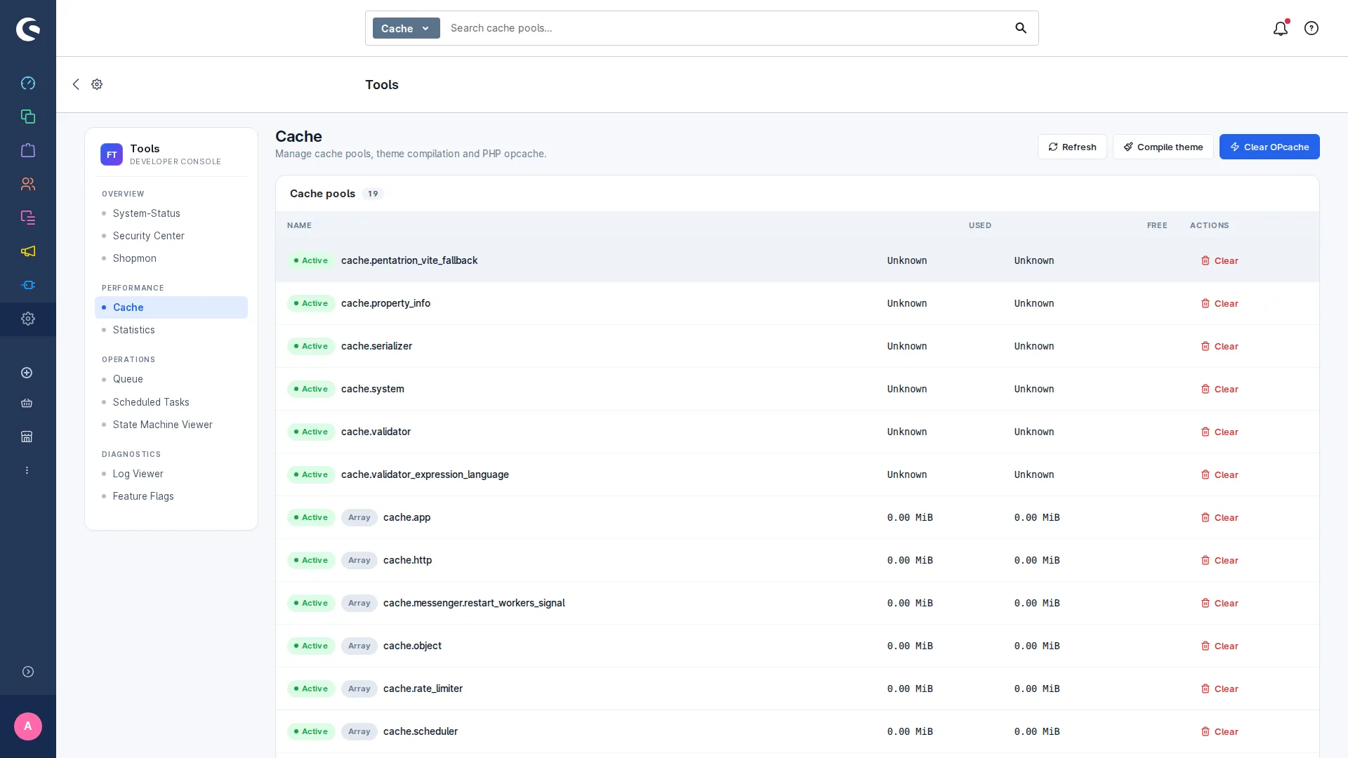Focus the Search cache pools field
Image resolution: width=1348 pixels, height=758 pixels.
coord(726,28)
